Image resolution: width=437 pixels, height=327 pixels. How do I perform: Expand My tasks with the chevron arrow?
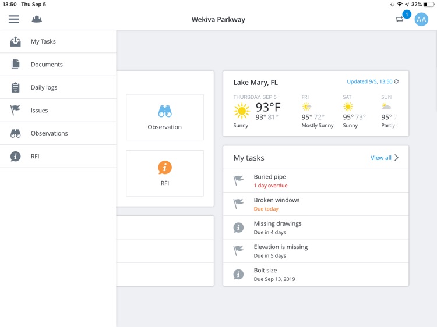click(x=397, y=158)
